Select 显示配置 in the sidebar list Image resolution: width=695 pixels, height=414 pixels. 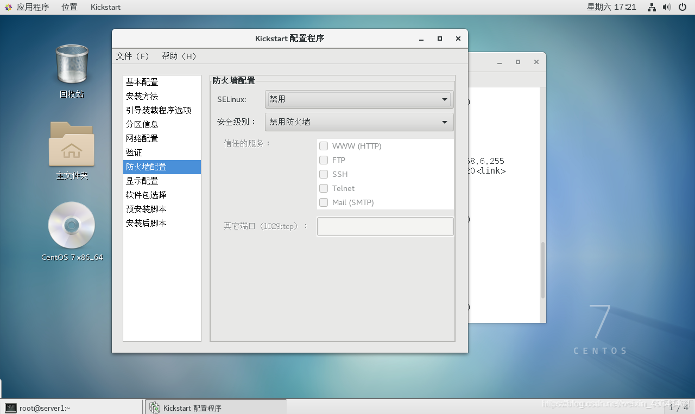click(x=162, y=181)
